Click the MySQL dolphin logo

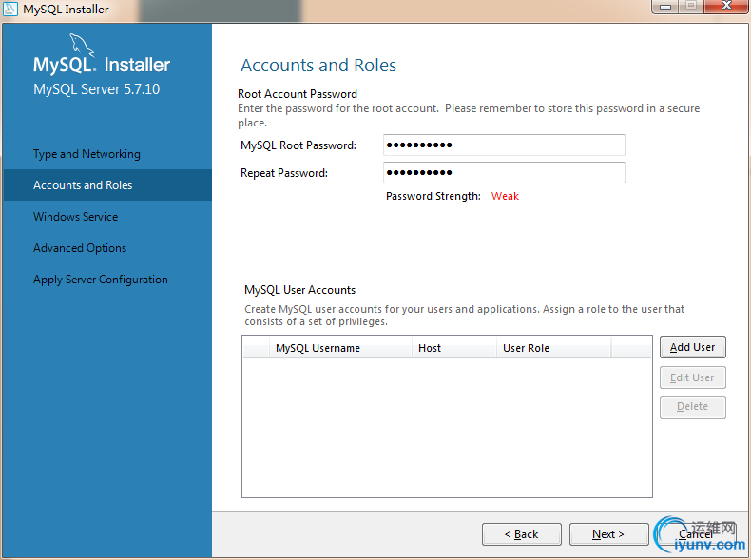82,45
